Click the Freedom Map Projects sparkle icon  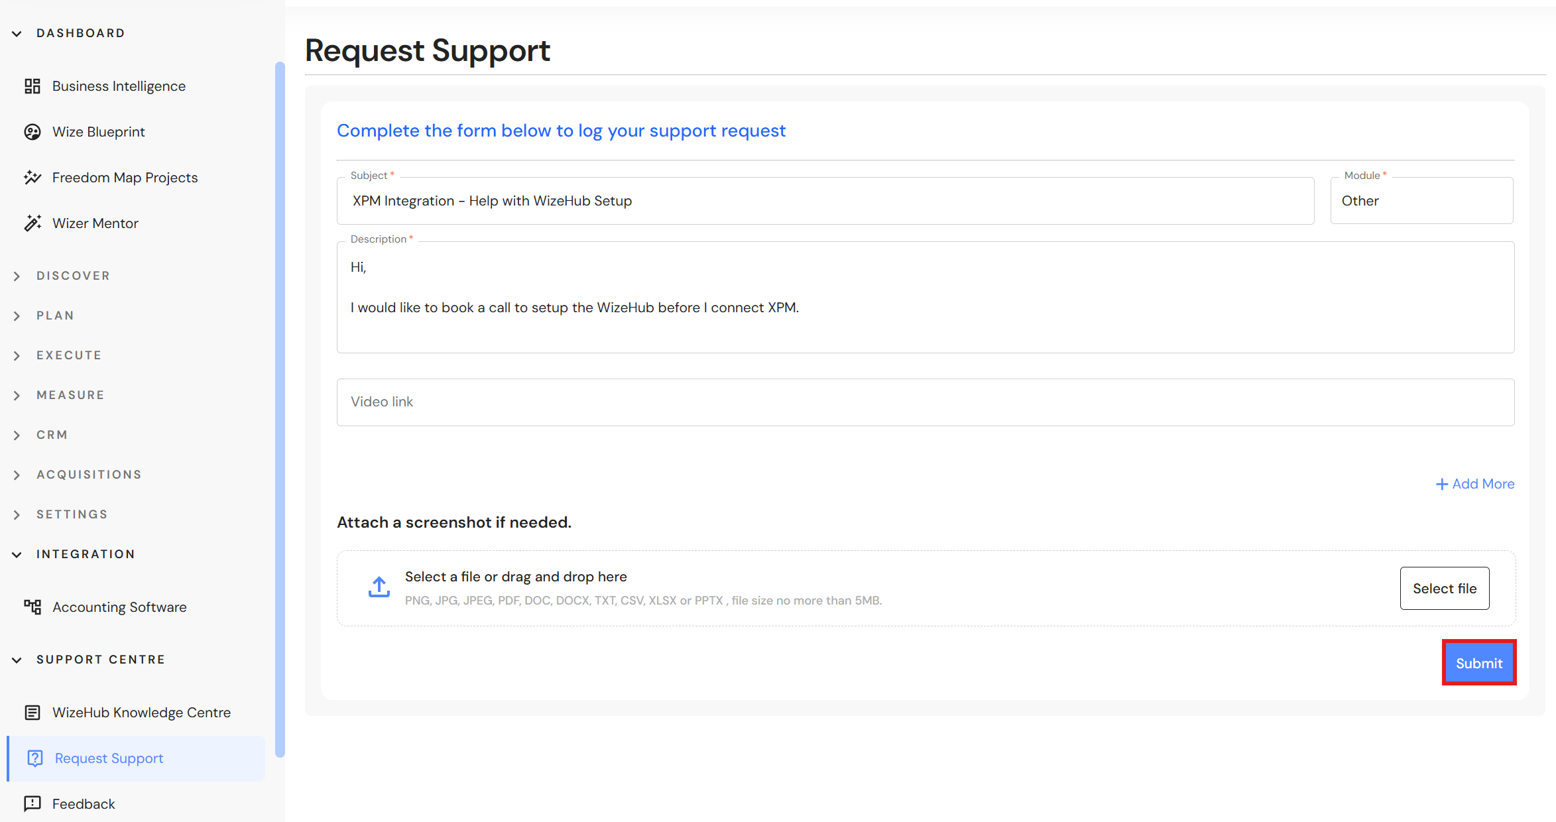pyautogui.click(x=32, y=178)
